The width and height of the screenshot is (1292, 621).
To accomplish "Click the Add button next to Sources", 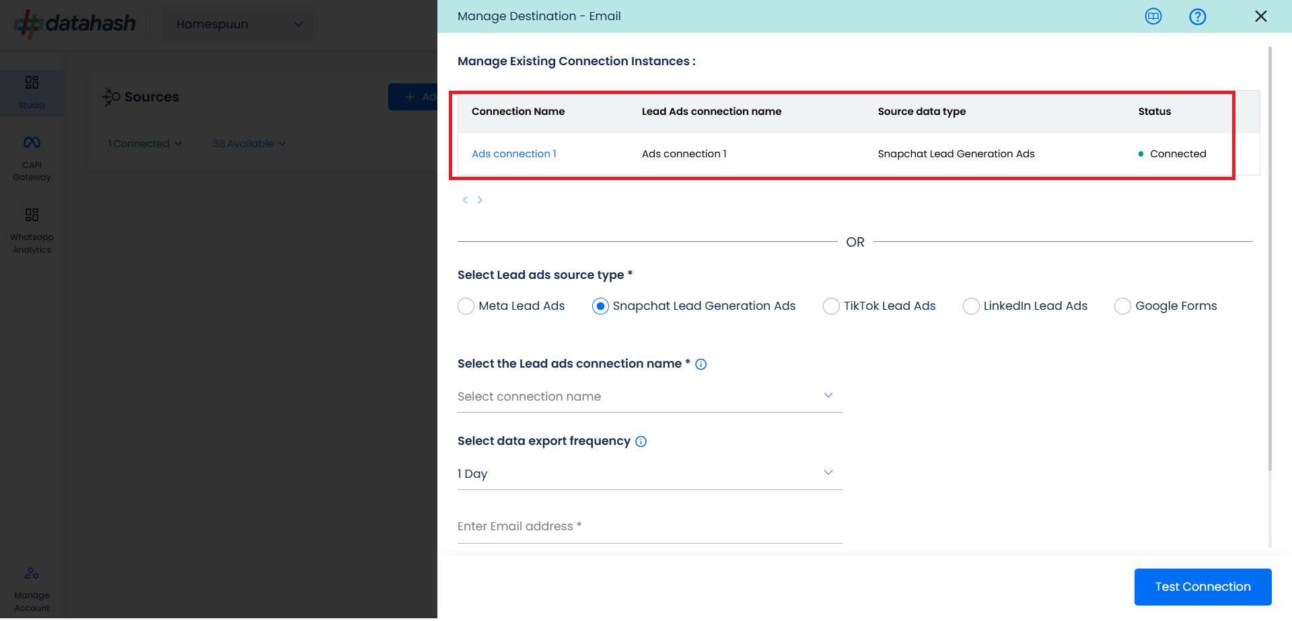I will [x=413, y=97].
